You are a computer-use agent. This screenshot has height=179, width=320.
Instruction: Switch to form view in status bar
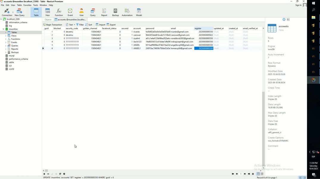click(262, 174)
